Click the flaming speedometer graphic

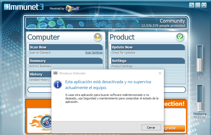pyautogui.click(x=40, y=122)
